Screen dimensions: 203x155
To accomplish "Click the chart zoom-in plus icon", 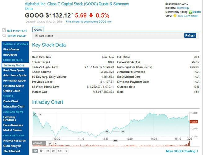I will coord(123,131).
